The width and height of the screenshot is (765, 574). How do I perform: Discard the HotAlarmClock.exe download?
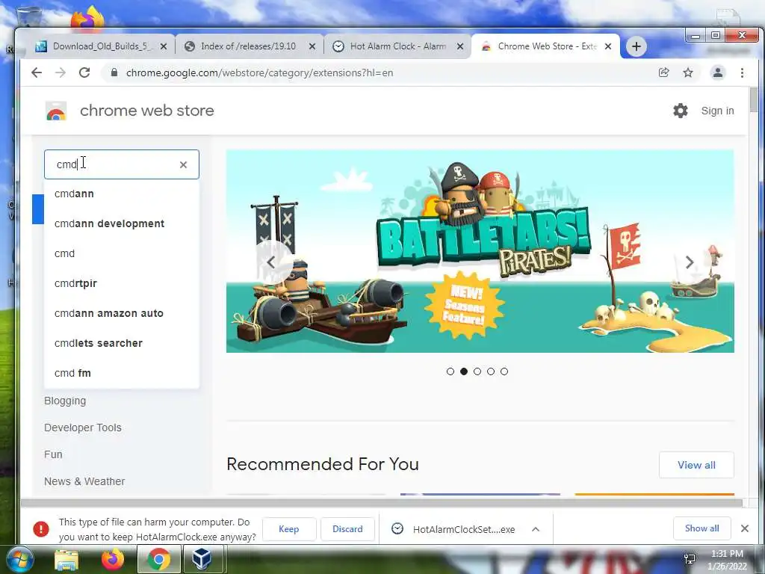[x=347, y=529]
